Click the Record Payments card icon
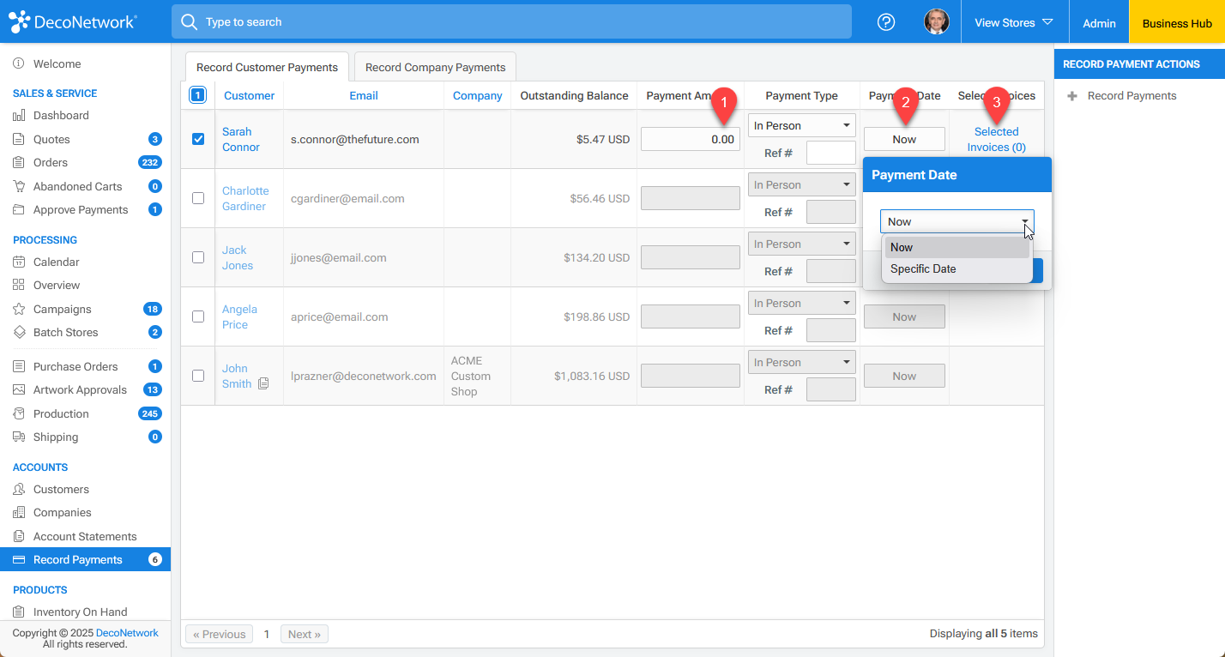 (19, 559)
